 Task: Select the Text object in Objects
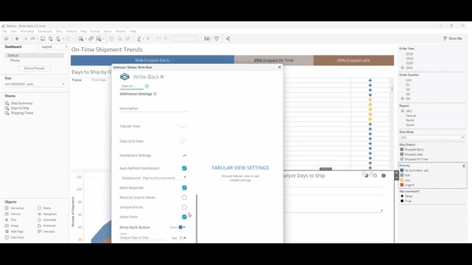(x=11, y=220)
